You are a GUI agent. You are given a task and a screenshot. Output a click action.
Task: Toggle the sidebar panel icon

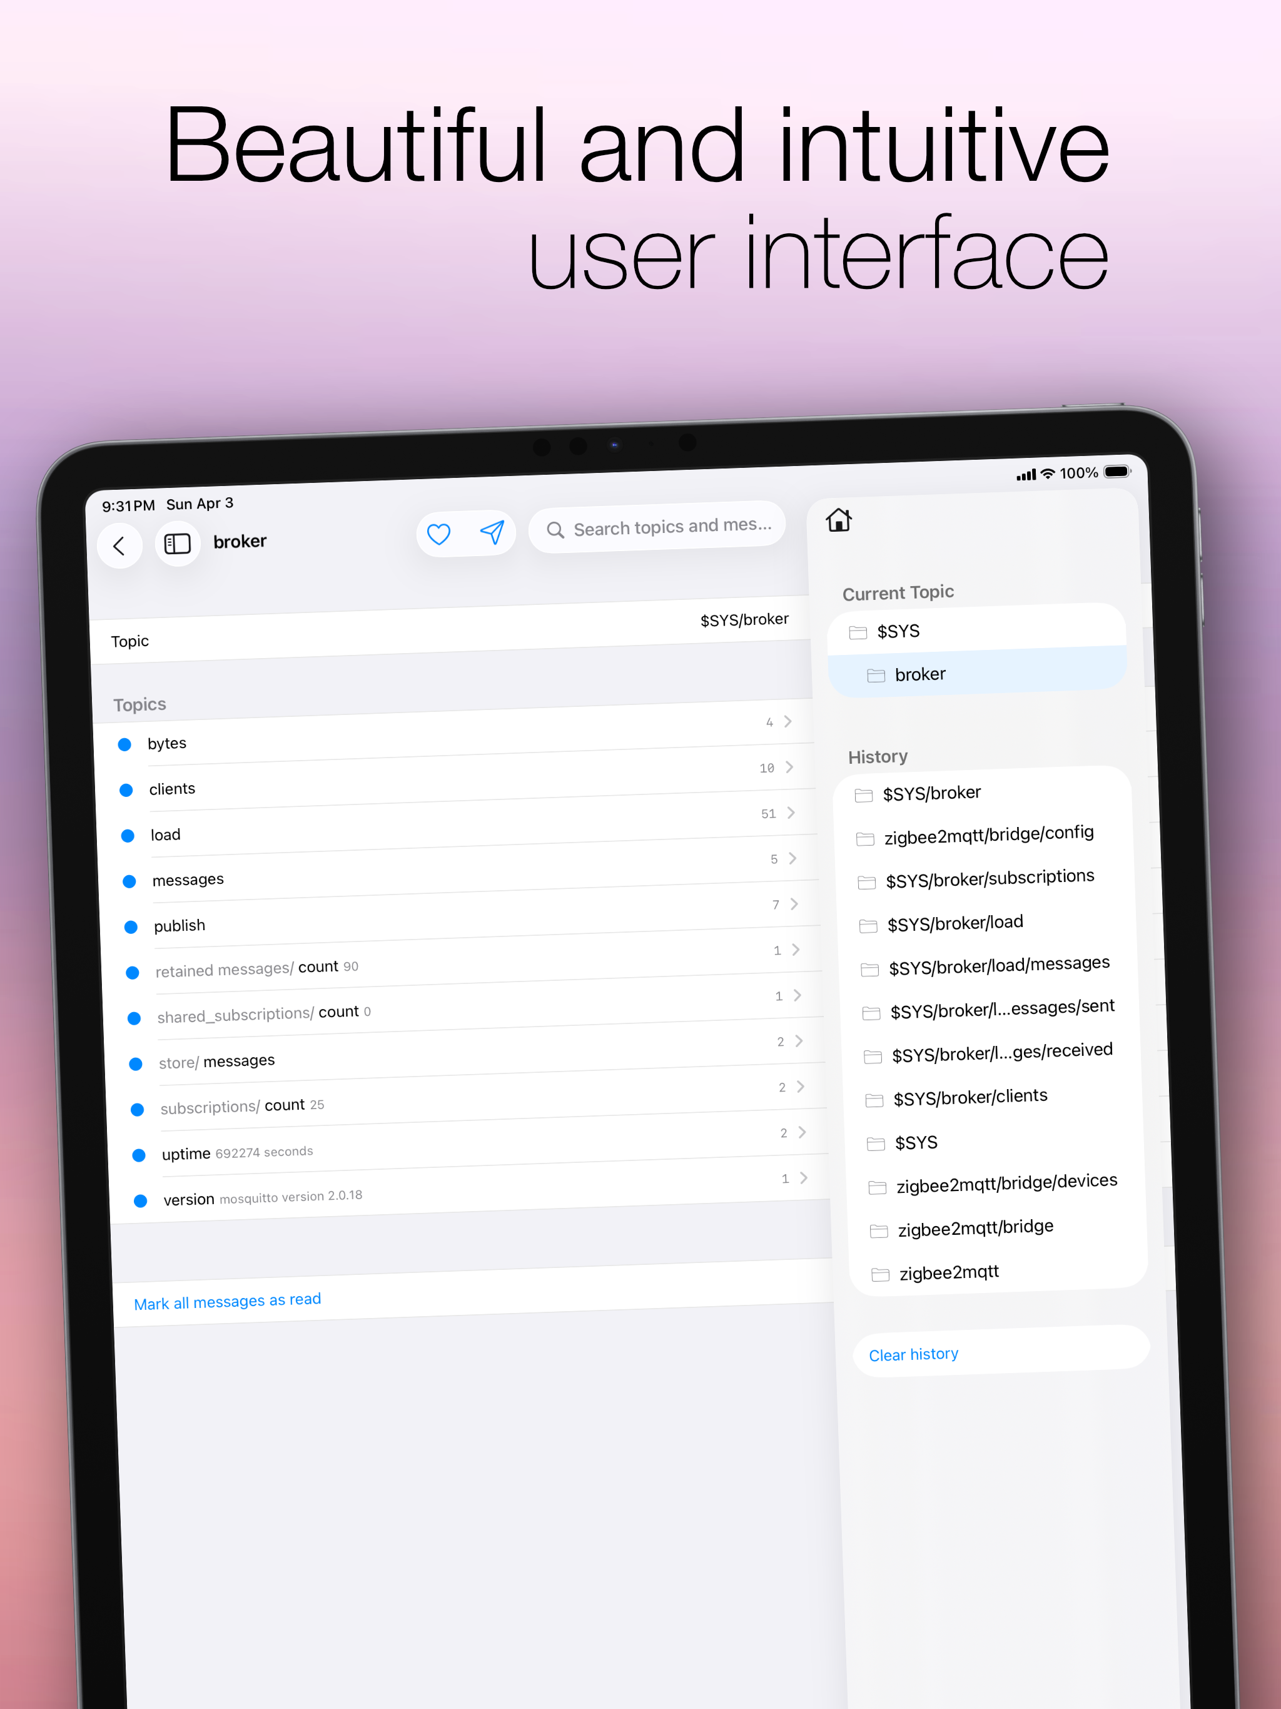177,544
